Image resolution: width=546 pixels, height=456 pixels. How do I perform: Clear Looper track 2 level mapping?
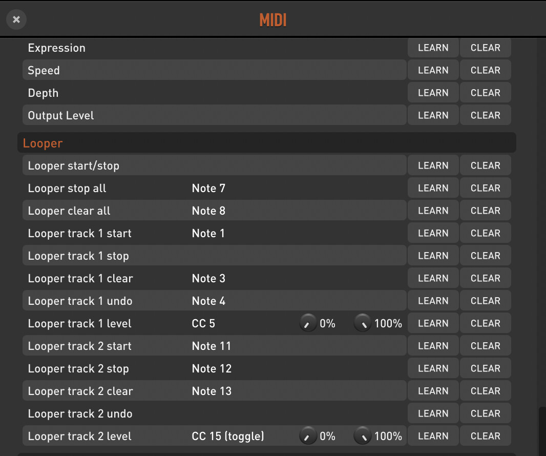coord(486,436)
